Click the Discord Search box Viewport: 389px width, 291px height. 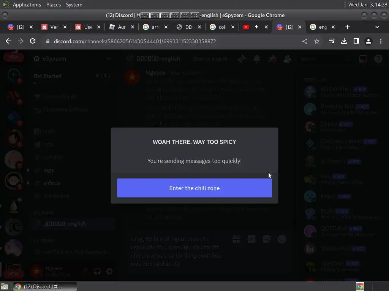coord(325,59)
